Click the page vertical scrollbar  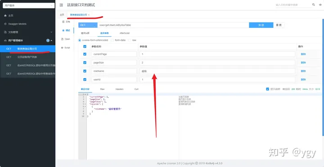pyautogui.click(x=323, y=77)
